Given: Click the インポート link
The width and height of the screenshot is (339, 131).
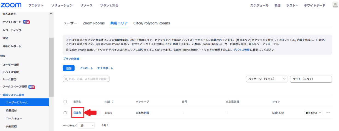Looking at the screenshot, I should (x=86, y=68).
